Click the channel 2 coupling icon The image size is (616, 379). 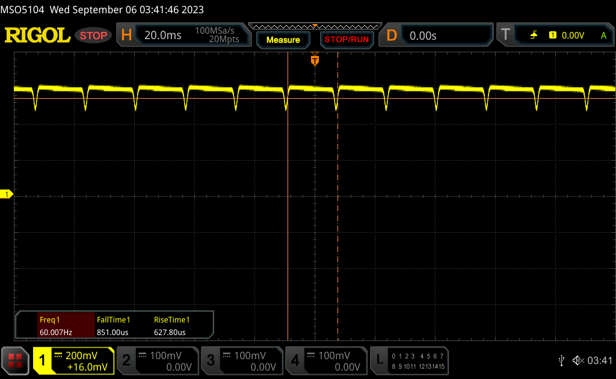[143, 356]
